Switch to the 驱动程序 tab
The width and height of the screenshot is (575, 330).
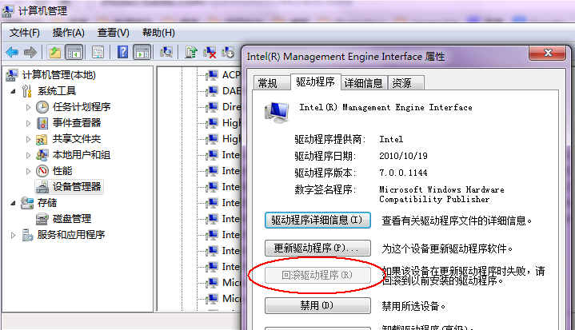pos(315,82)
